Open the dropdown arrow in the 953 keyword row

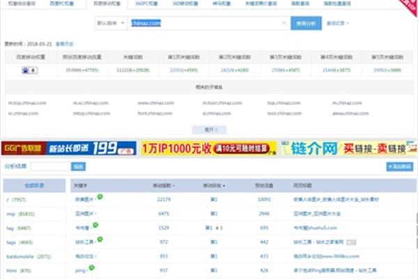click(x=95, y=257)
